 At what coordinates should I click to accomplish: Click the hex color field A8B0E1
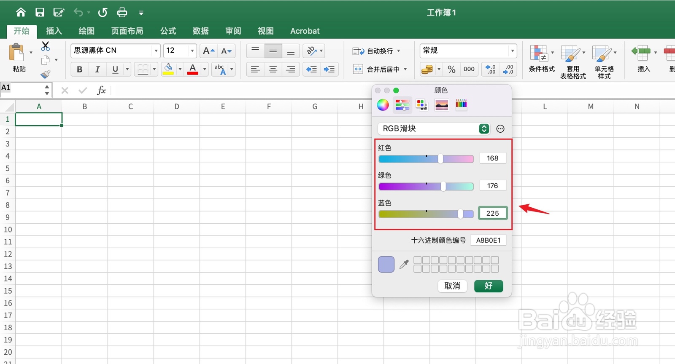pos(488,240)
